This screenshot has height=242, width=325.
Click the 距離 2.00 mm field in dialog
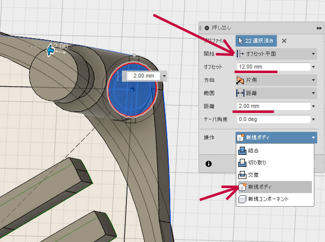(272, 106)
